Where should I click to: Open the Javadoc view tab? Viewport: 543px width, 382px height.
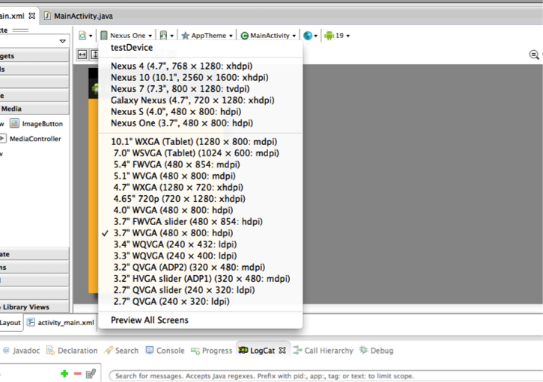coord(21,351)
